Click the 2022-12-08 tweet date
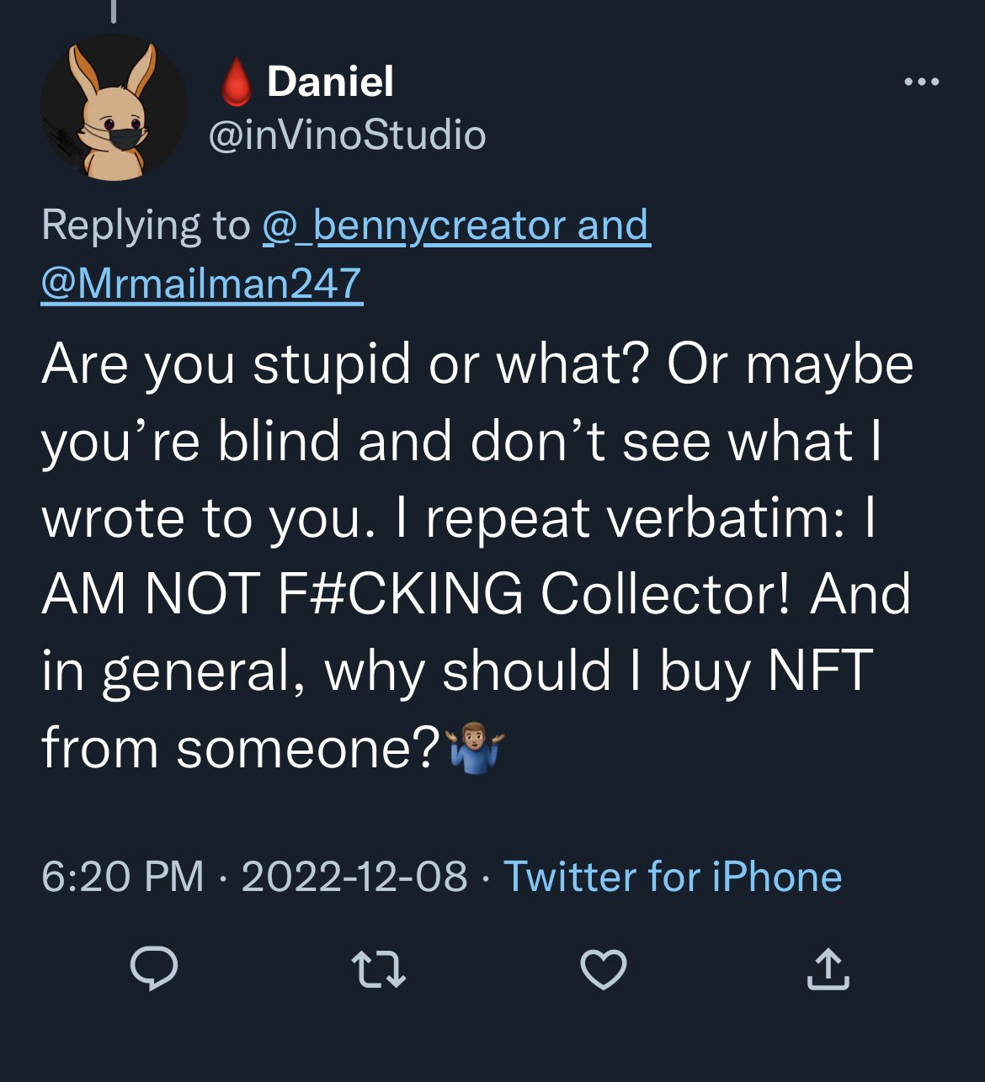Image resolution: width=985 pixels, height=1082 pixels. pyautogui.click(x=354, y=877)
